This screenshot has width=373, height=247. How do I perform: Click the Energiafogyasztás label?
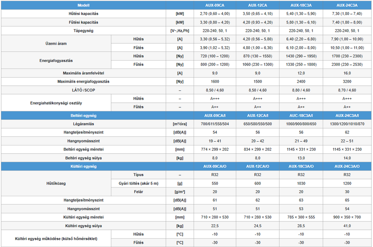tap(56, 60)
